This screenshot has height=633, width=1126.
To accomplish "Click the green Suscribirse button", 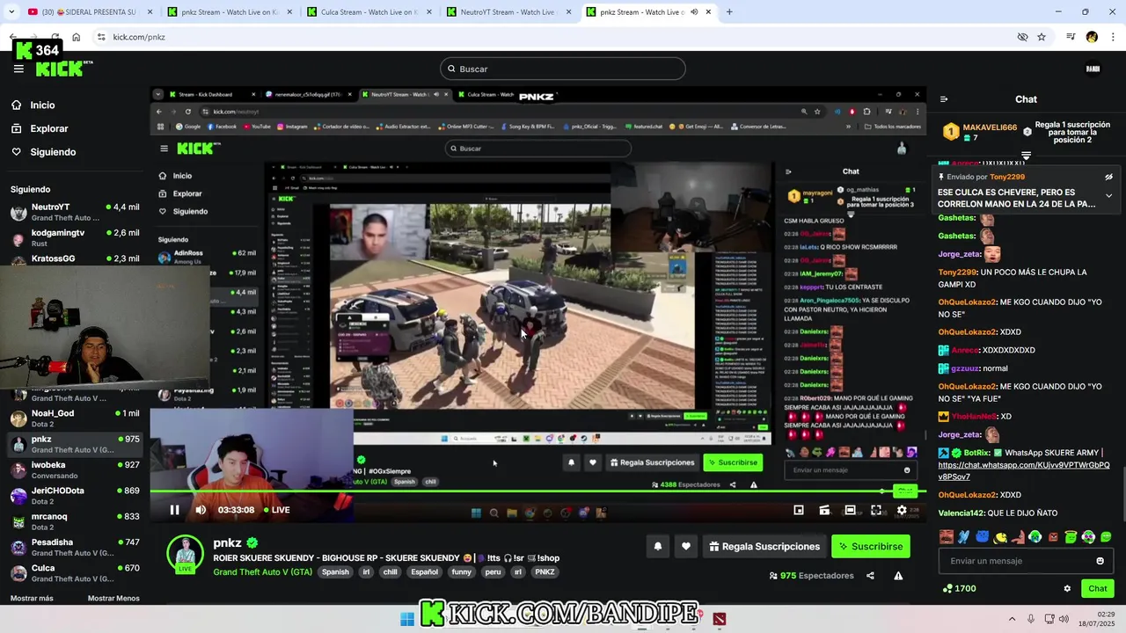I will click(871, 546).
